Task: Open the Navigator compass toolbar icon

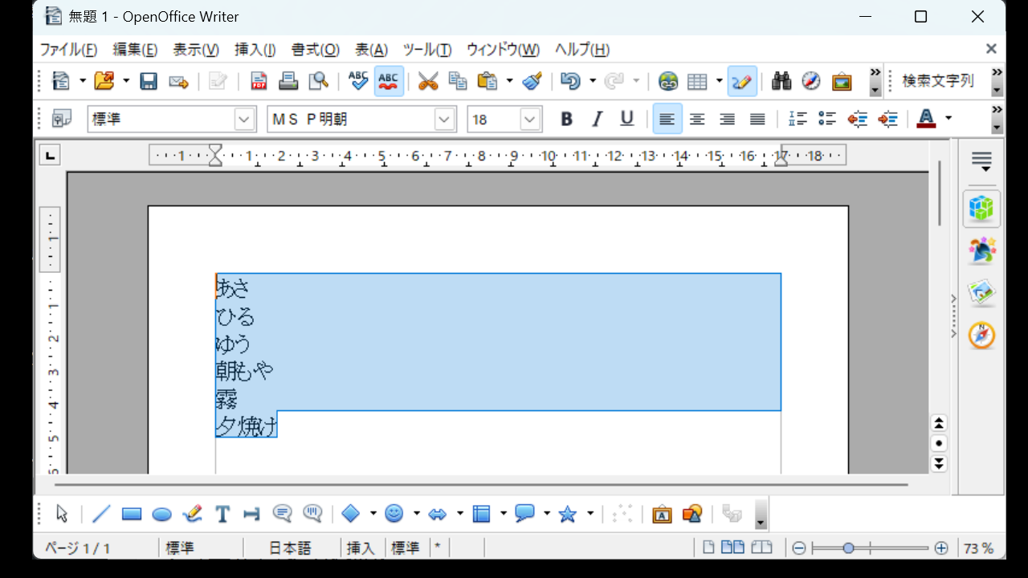Action: click(811, 81)
